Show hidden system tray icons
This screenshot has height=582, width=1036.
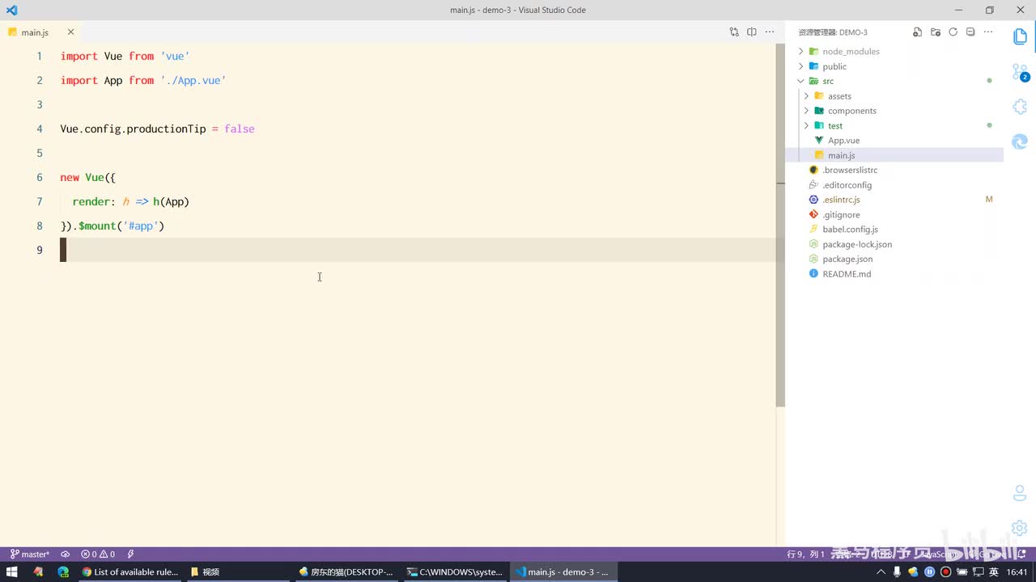[x=881, y=571]
